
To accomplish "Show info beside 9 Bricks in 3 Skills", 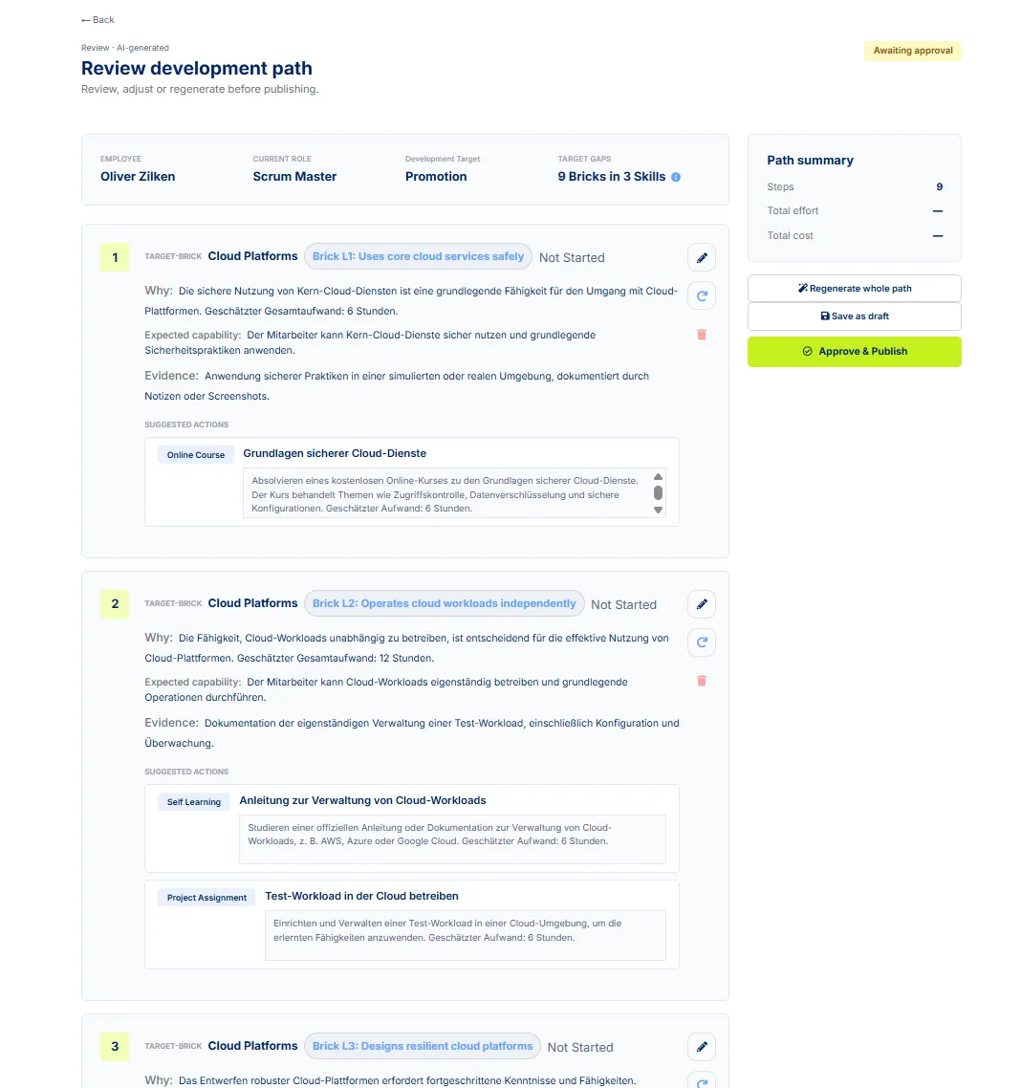I will [x=676, y=177].
